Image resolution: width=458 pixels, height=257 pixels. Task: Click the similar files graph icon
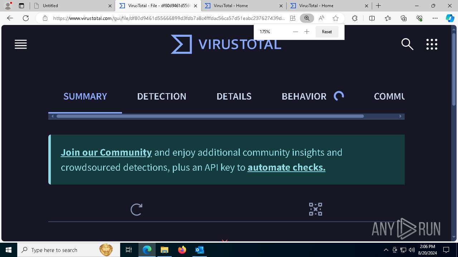pyautogui.click(x=316, y=209)
